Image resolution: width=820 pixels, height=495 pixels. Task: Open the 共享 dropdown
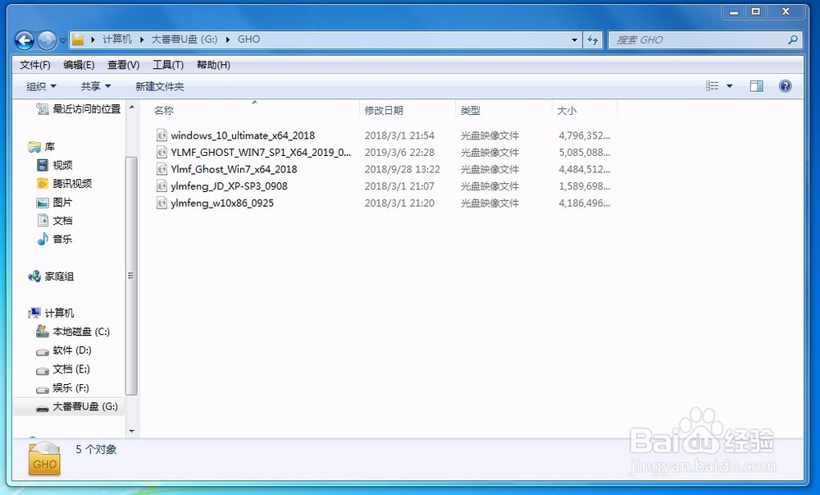coord(96,86)
